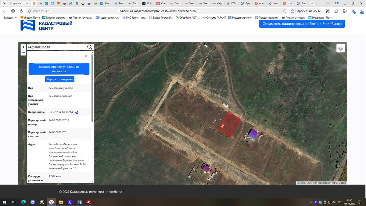Go back in browser history
The width and height of the screenshot is (366, 206).
tap(5, 11)
